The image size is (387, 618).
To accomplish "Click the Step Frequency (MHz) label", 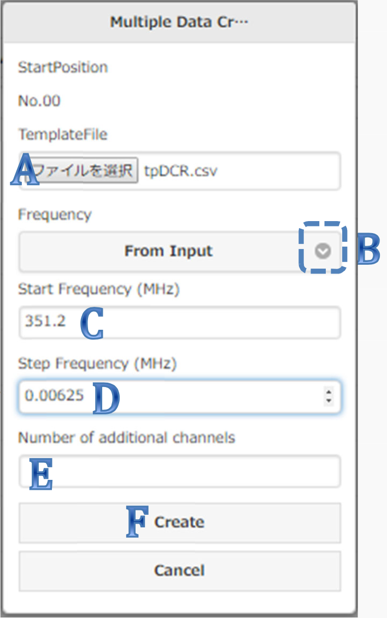I will (97, 363).
